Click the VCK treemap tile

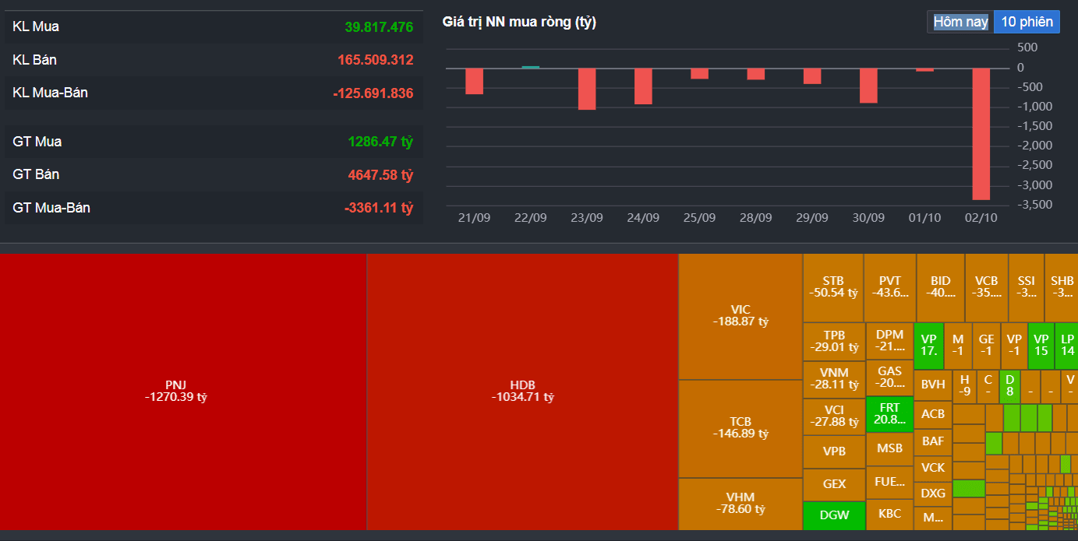(x=933, y=468)
